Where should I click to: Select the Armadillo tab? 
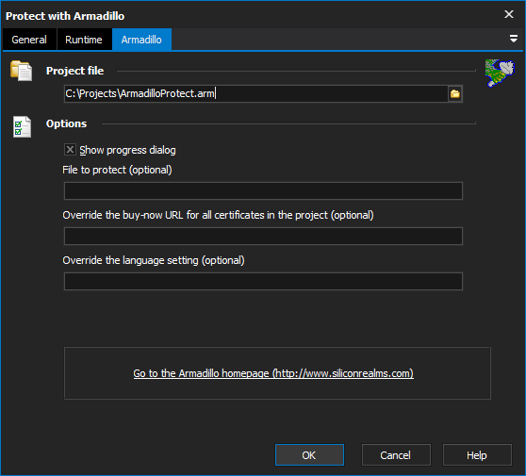click(x=141, y=40)
